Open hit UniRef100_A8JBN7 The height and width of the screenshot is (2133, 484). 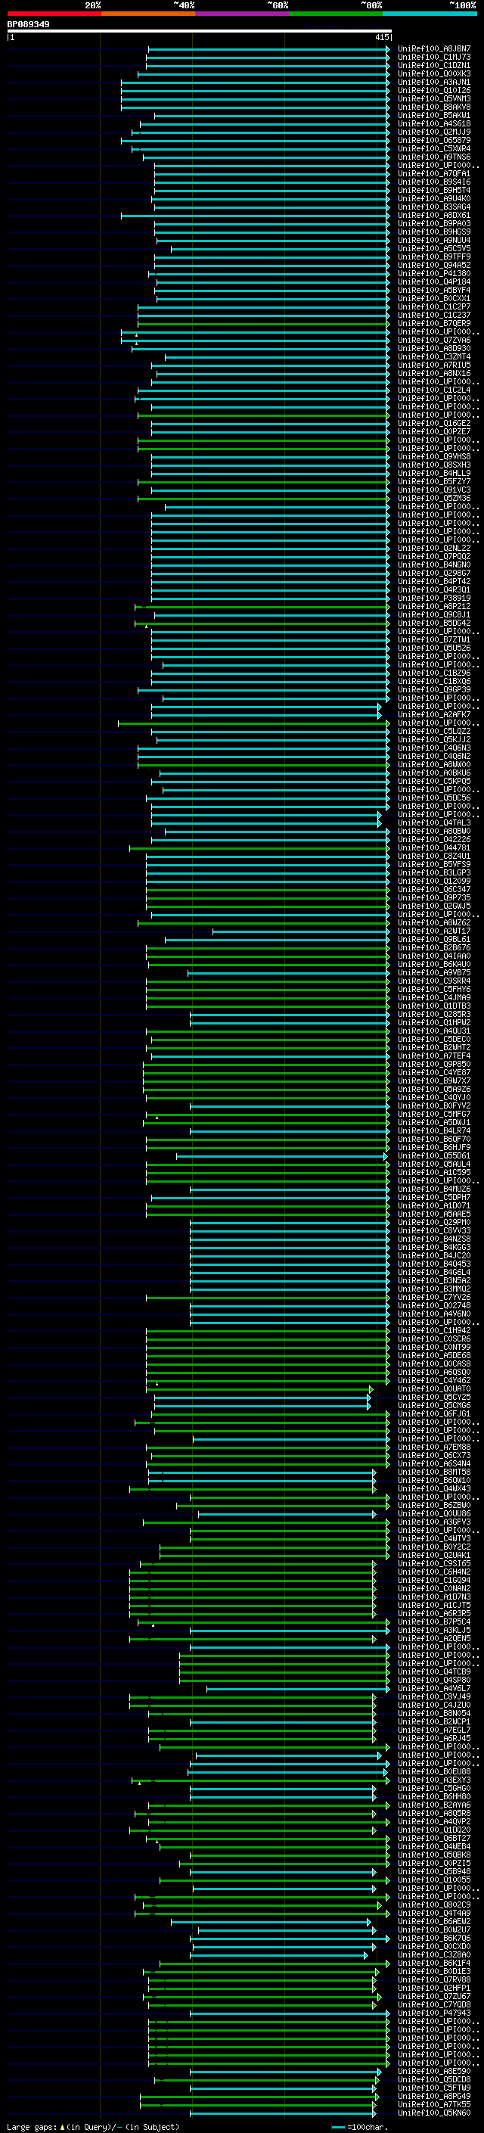pos(434,49)
